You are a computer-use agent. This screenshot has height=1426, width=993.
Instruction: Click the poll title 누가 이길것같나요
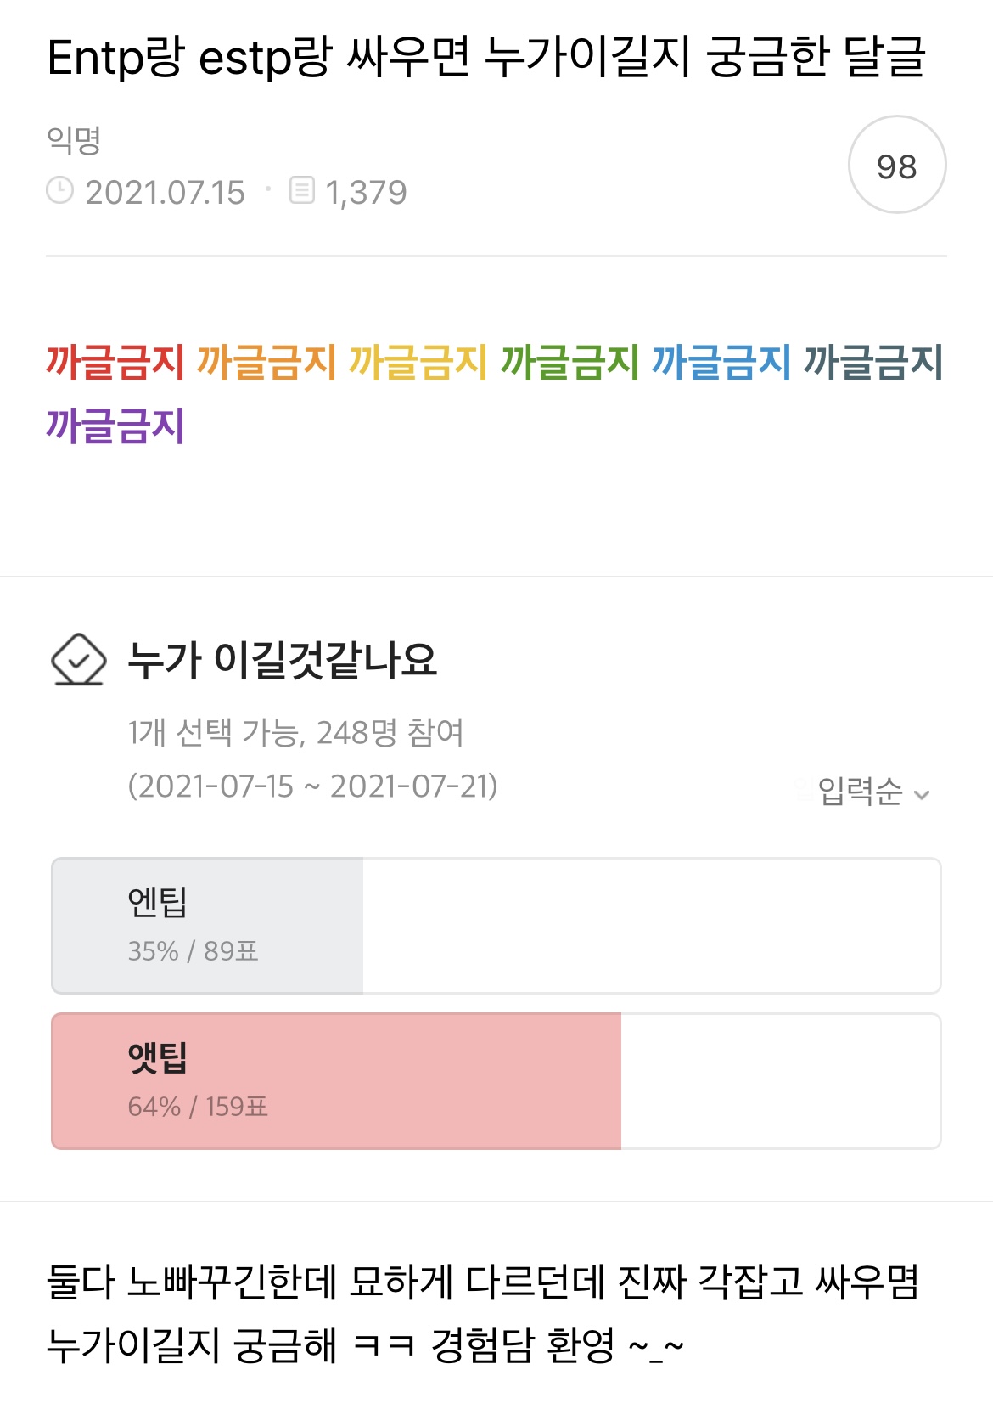(282, 660)
